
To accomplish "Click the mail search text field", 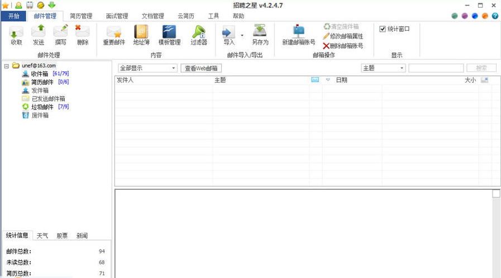I will click(x=436, y=68).
